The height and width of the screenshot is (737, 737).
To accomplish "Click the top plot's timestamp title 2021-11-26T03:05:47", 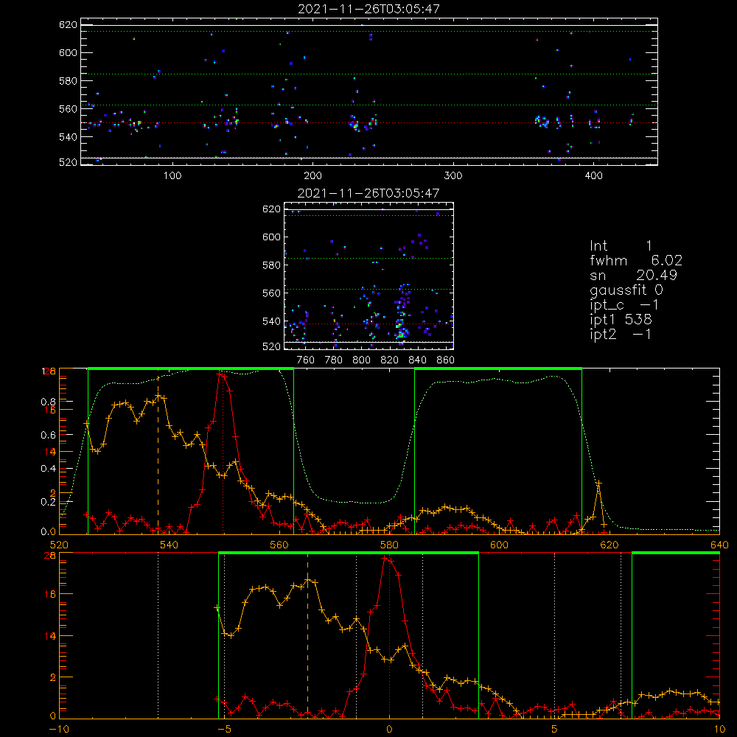I will 368,9.
